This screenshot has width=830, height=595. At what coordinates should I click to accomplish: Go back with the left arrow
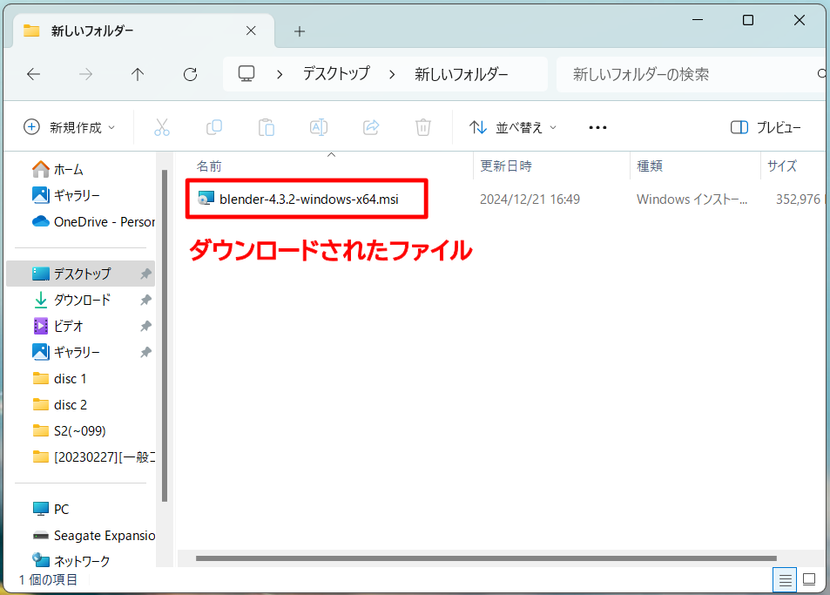33,74
